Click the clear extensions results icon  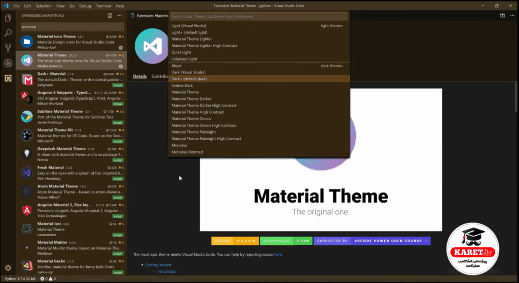point(109,16)
